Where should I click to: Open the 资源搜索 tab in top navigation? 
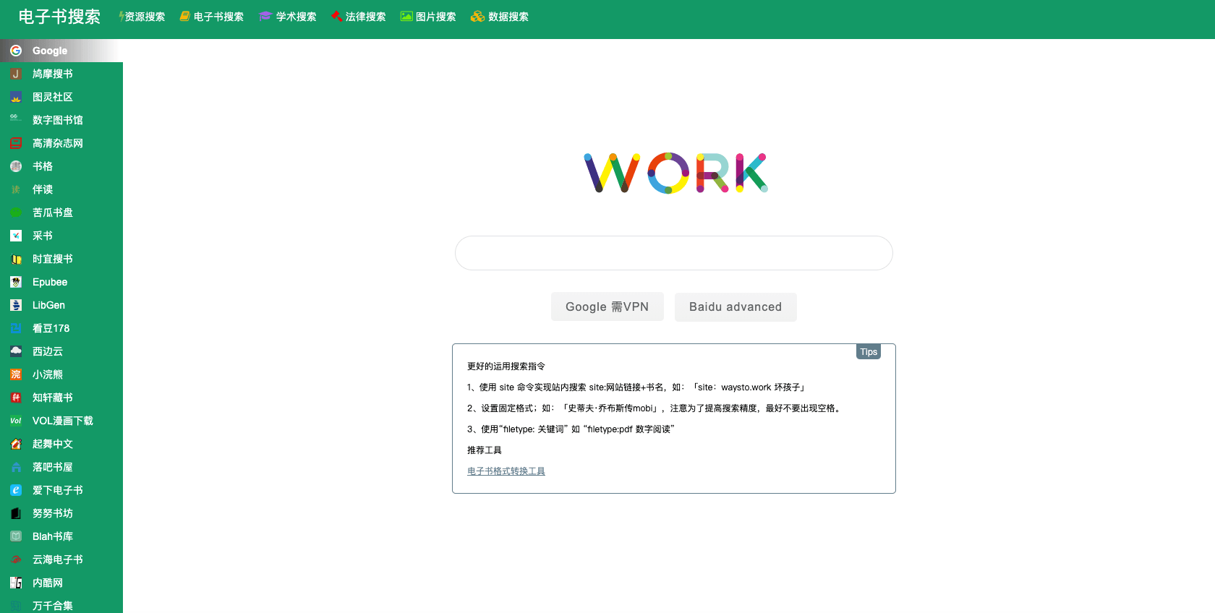pyautogui.click(x=142, y=17)
